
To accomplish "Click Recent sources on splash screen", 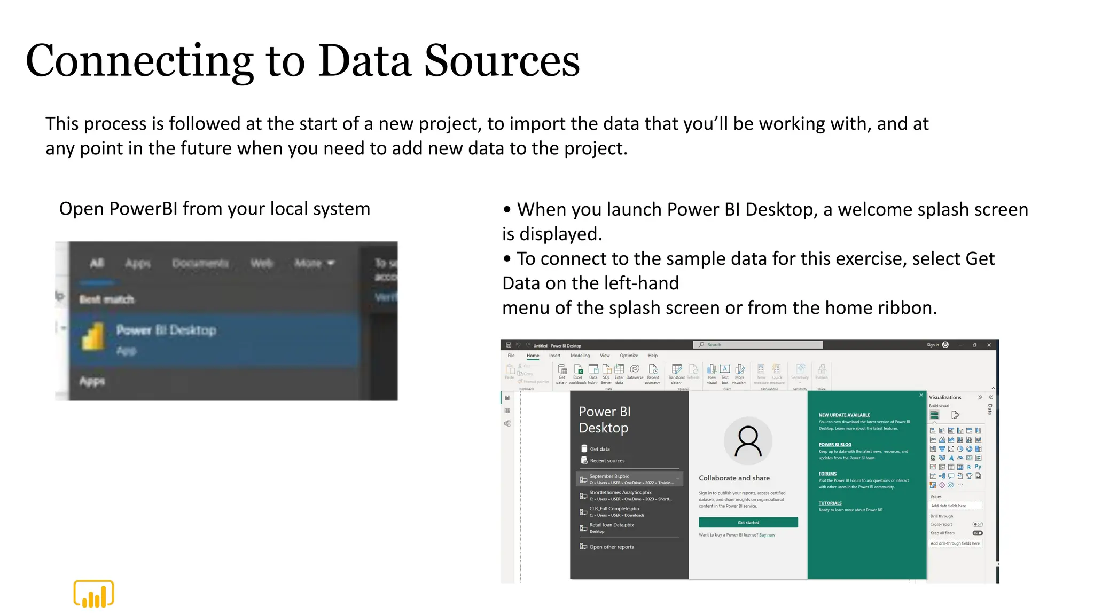I will [x=603, y=461].
